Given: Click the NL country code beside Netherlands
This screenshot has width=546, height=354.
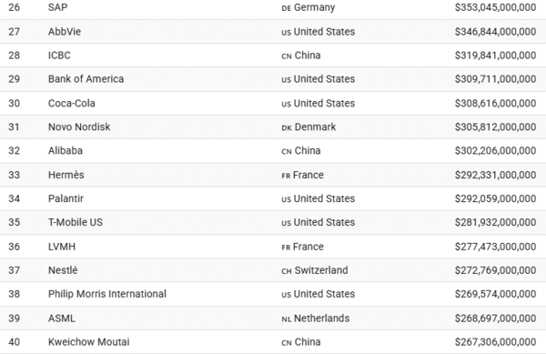Looking at the screenshot, I should click(287, 319).
